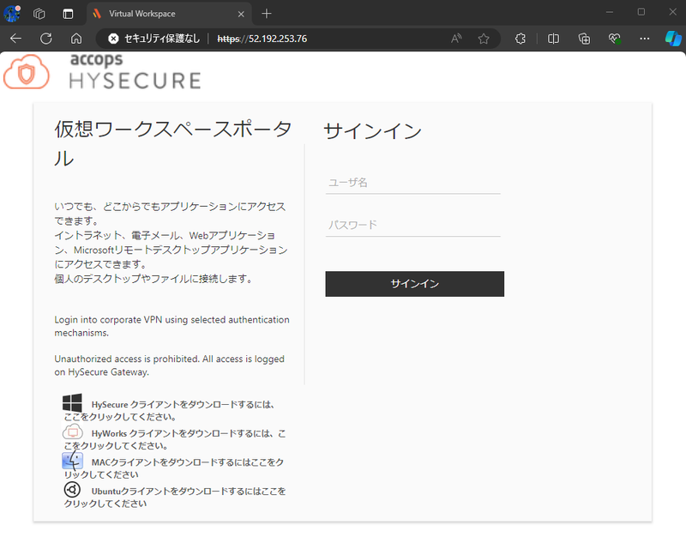This screenshot has height=537, width=686.
Task: Click the HyWorks cloud download icon
Action: (x=73, y=431)
